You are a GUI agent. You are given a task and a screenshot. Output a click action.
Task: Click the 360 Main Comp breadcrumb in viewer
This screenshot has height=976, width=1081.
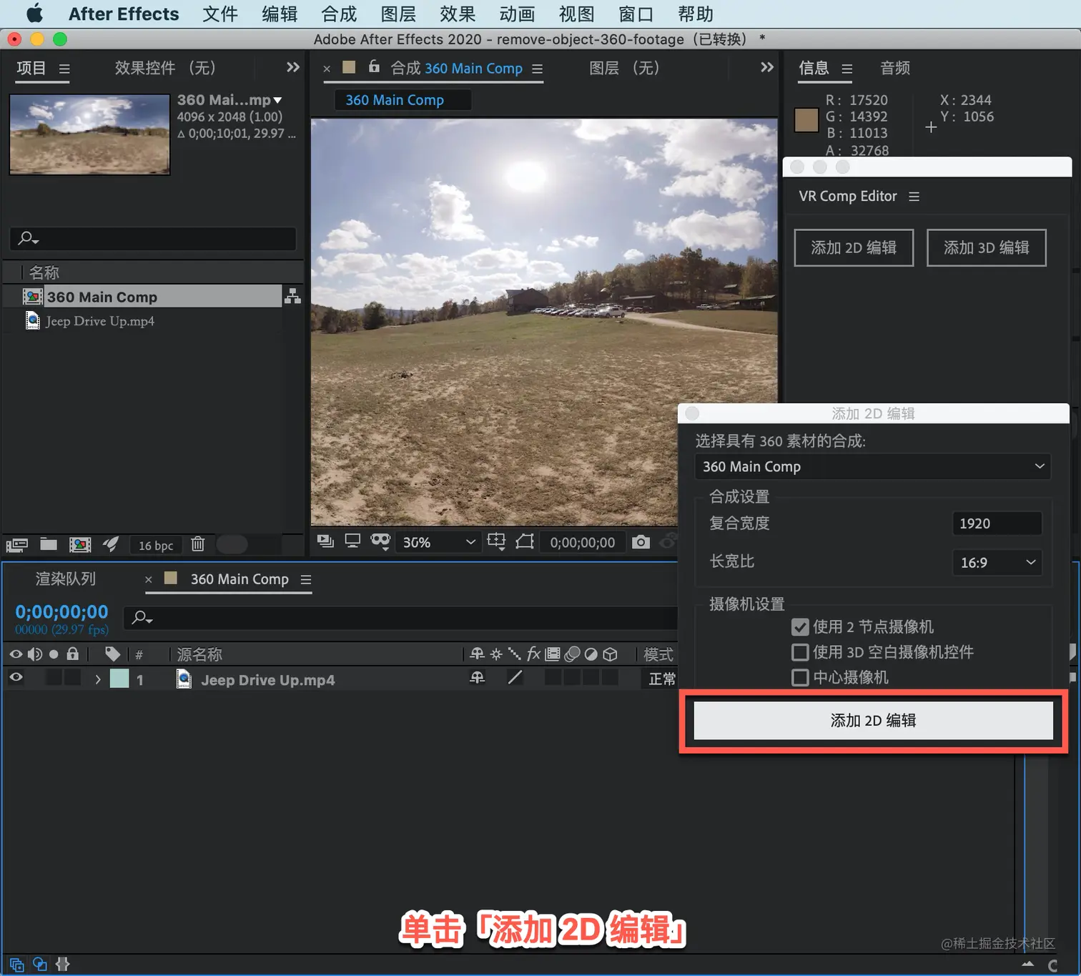coord(395,100)
